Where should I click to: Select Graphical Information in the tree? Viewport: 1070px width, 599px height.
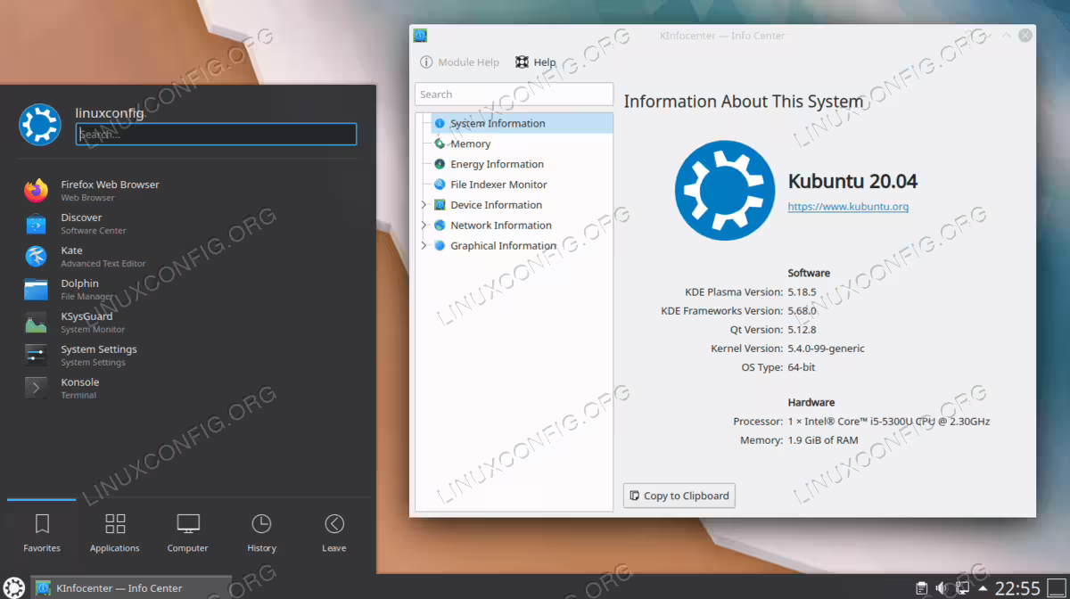tap(504, 246)
